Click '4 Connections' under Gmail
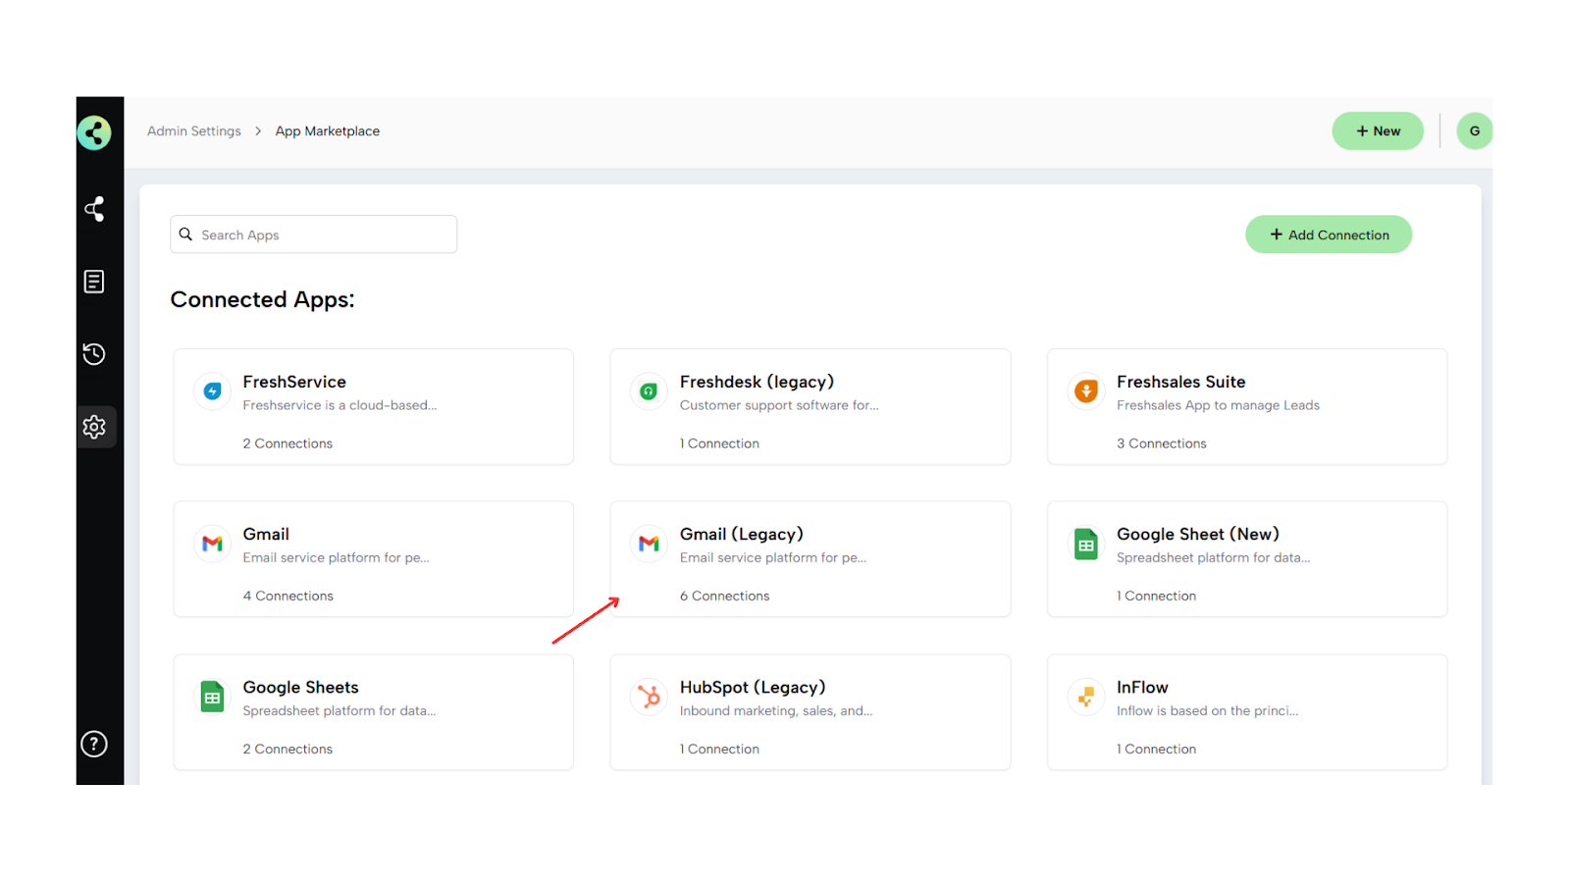Image resolution: width=1570 pixels, height=883 pixels. coord(288,596)
